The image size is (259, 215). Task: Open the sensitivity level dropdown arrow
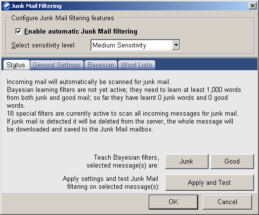point(176,45)
